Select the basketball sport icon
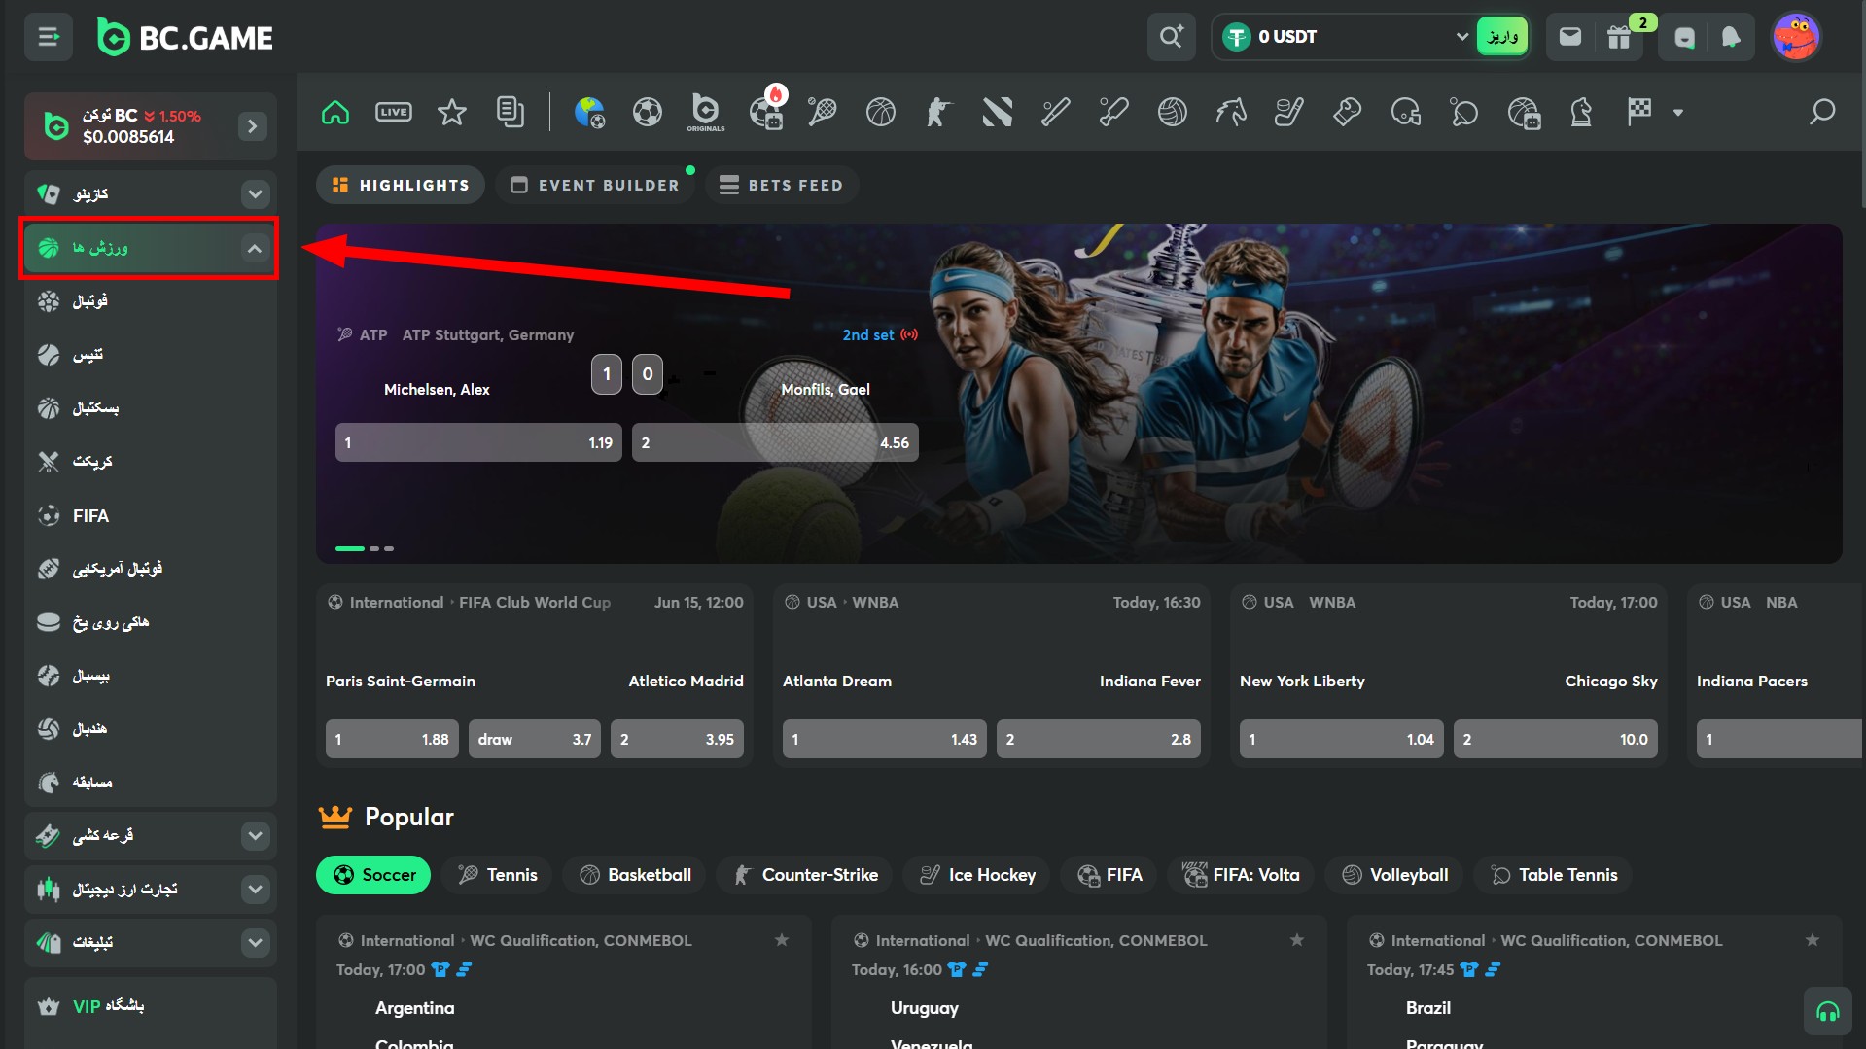Image resolution: width=1866 pixels, height=1049 pixels. 881,112
